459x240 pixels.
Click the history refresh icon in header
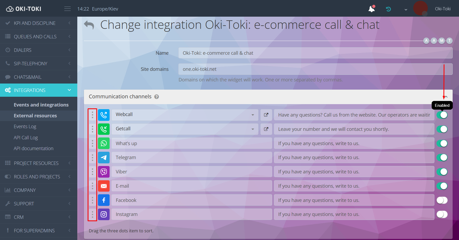388,9
